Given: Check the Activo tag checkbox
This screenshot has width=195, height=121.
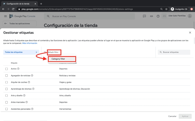Looking at the screenshot, I should pos(6,69).
